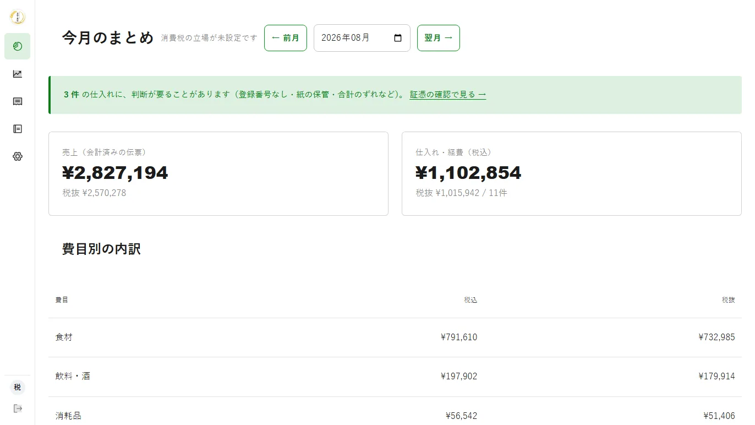Image resolution: width=755 pixels, height=425 pixels.
Task: Click the logout icon in the sidebar
Action: click(18, 408)
